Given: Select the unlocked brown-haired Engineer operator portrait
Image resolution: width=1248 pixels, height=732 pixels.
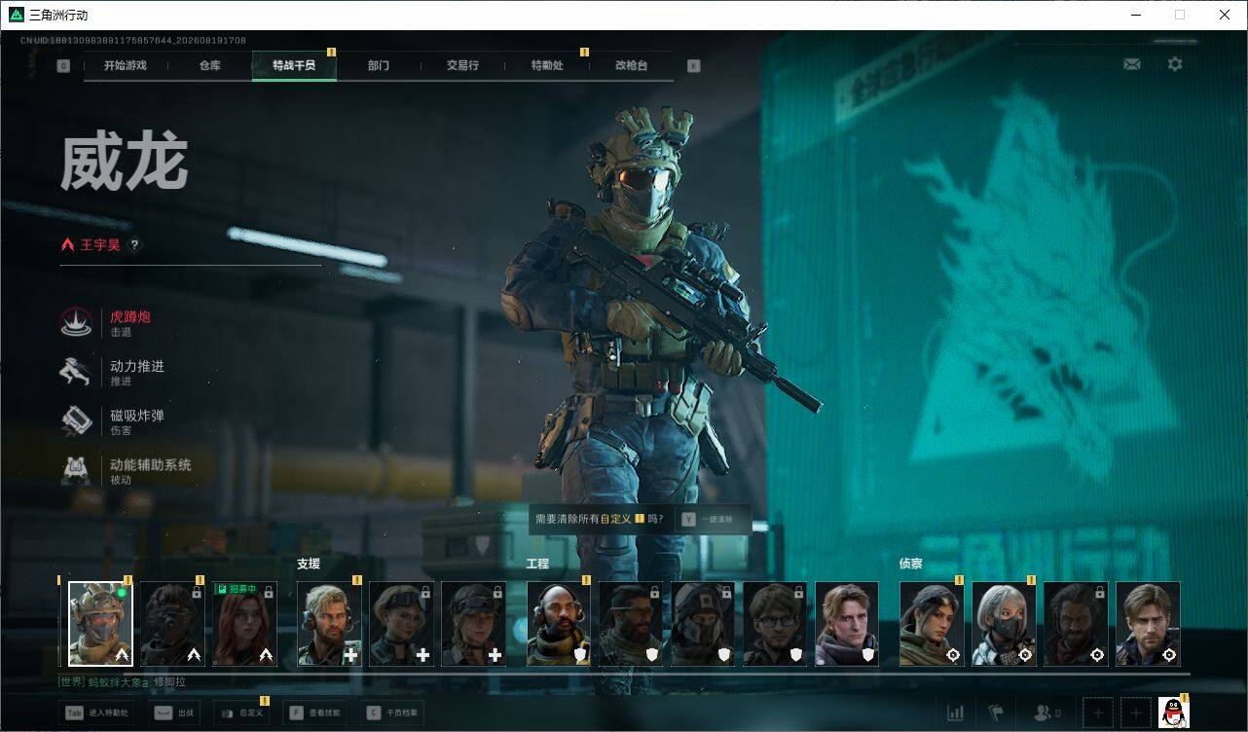Looking at the screenshot, I should click(x=847, y=624).
